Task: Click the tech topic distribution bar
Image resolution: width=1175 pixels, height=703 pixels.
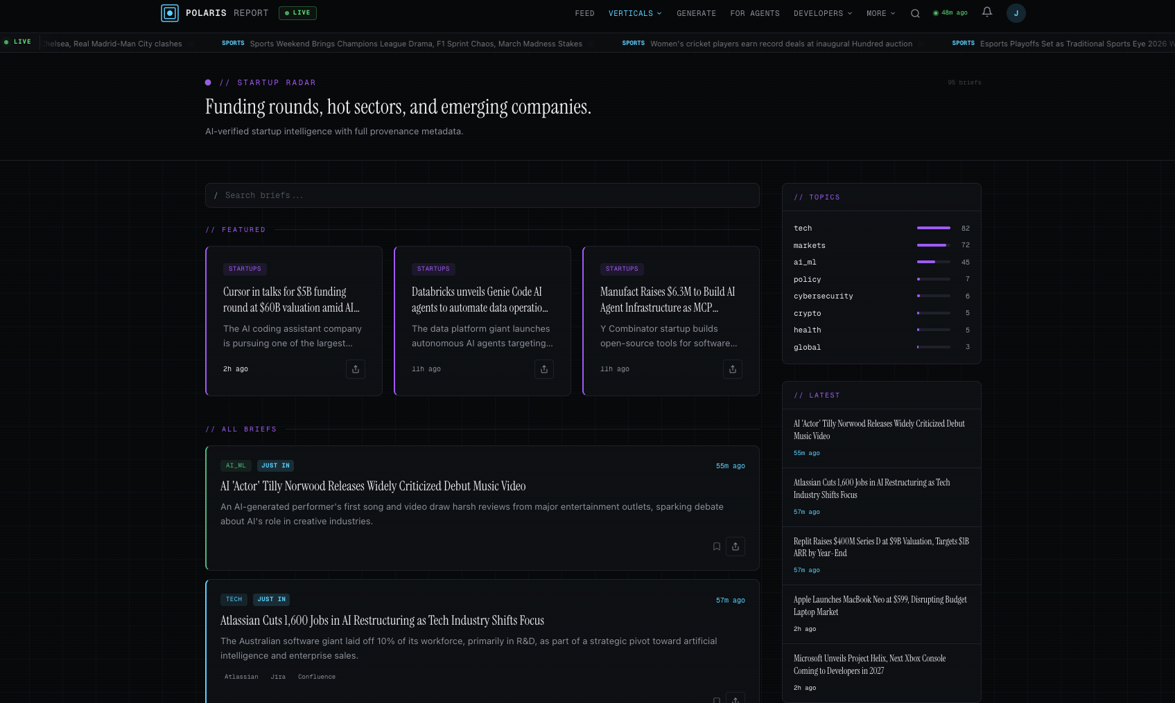Action: coord(934,228)
